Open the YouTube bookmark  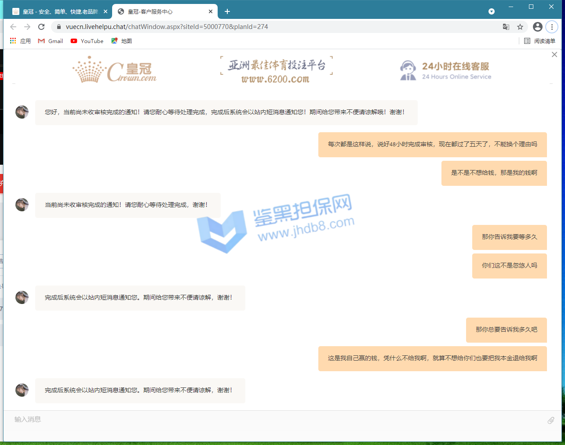(x=87, y=41)
